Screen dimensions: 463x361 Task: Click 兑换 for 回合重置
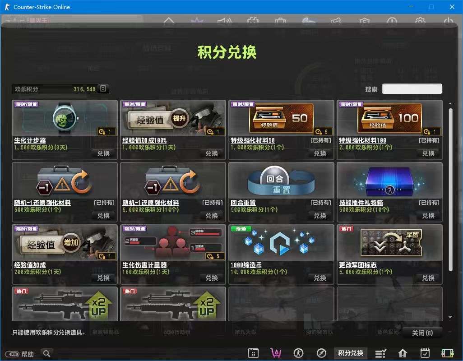(x=320, y=216)
